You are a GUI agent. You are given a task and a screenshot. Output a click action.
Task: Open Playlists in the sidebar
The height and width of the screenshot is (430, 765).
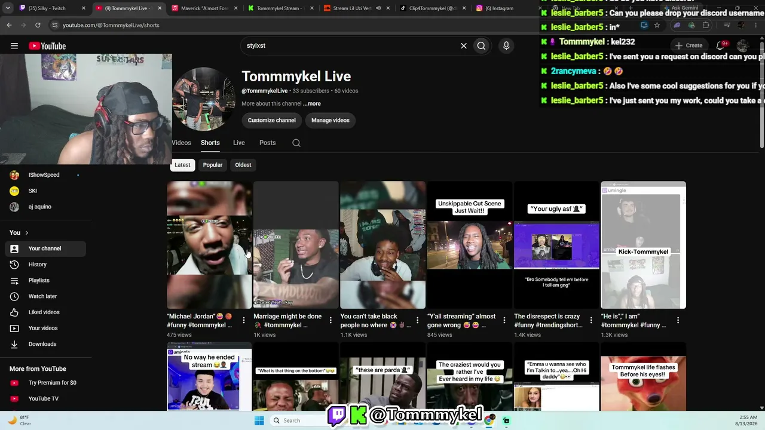[45, 281]
